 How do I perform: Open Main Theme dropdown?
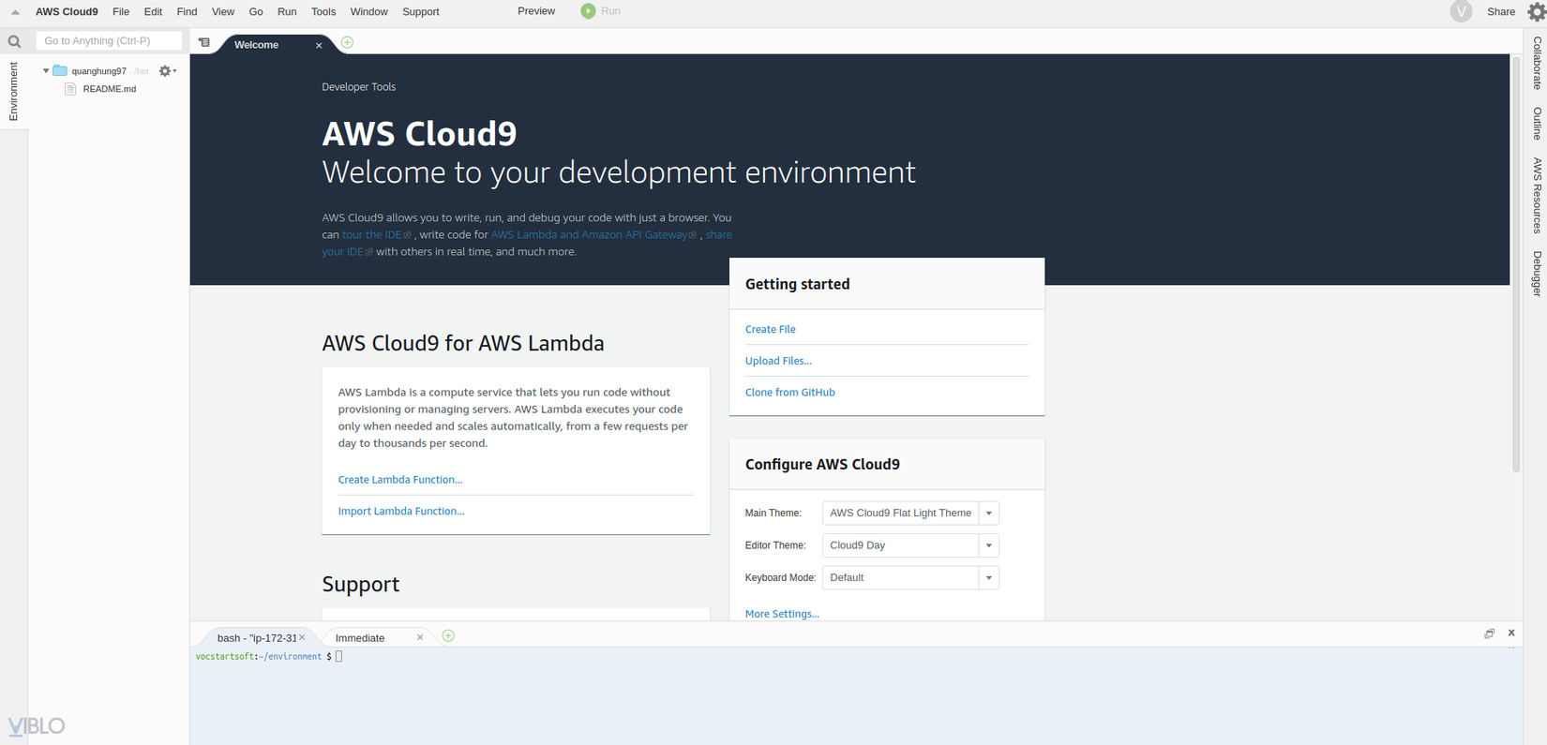coord(988,514)
